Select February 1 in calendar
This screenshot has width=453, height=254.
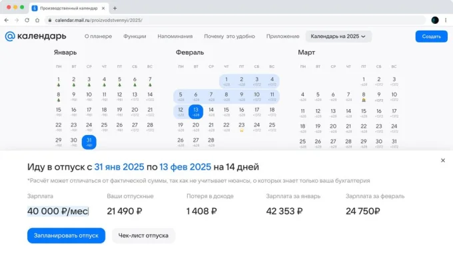[x=226, y=81]
